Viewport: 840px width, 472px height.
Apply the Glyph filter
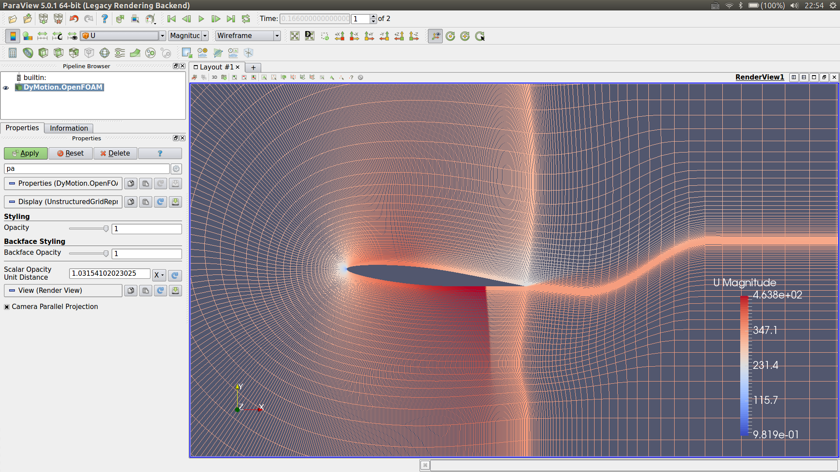(x=105, y=53)
